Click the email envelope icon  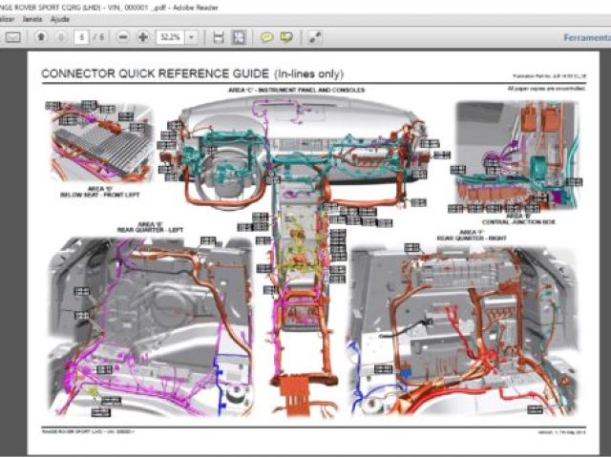click(13, 36)
